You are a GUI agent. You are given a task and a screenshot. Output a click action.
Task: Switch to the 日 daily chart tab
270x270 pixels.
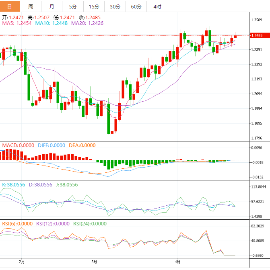[10, 6]
